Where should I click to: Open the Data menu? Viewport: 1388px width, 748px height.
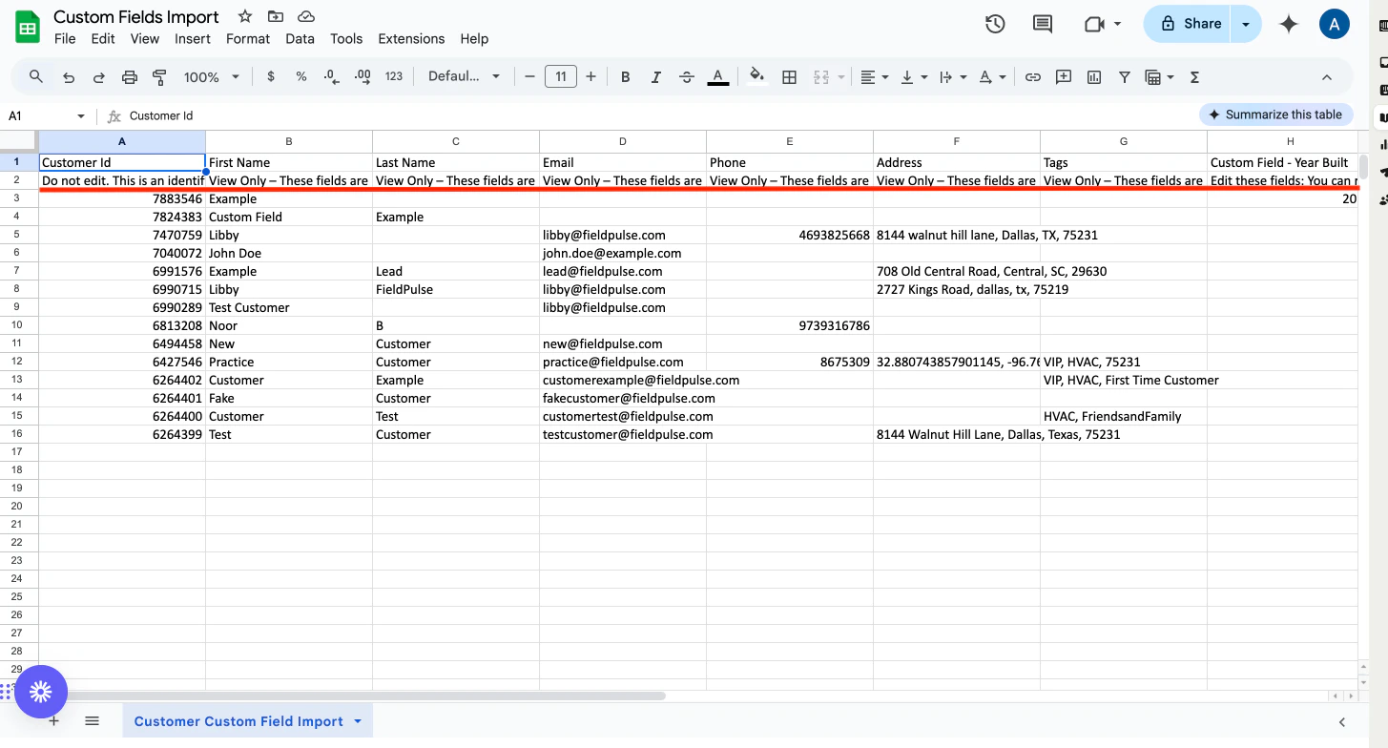click(x=300, y=39)
